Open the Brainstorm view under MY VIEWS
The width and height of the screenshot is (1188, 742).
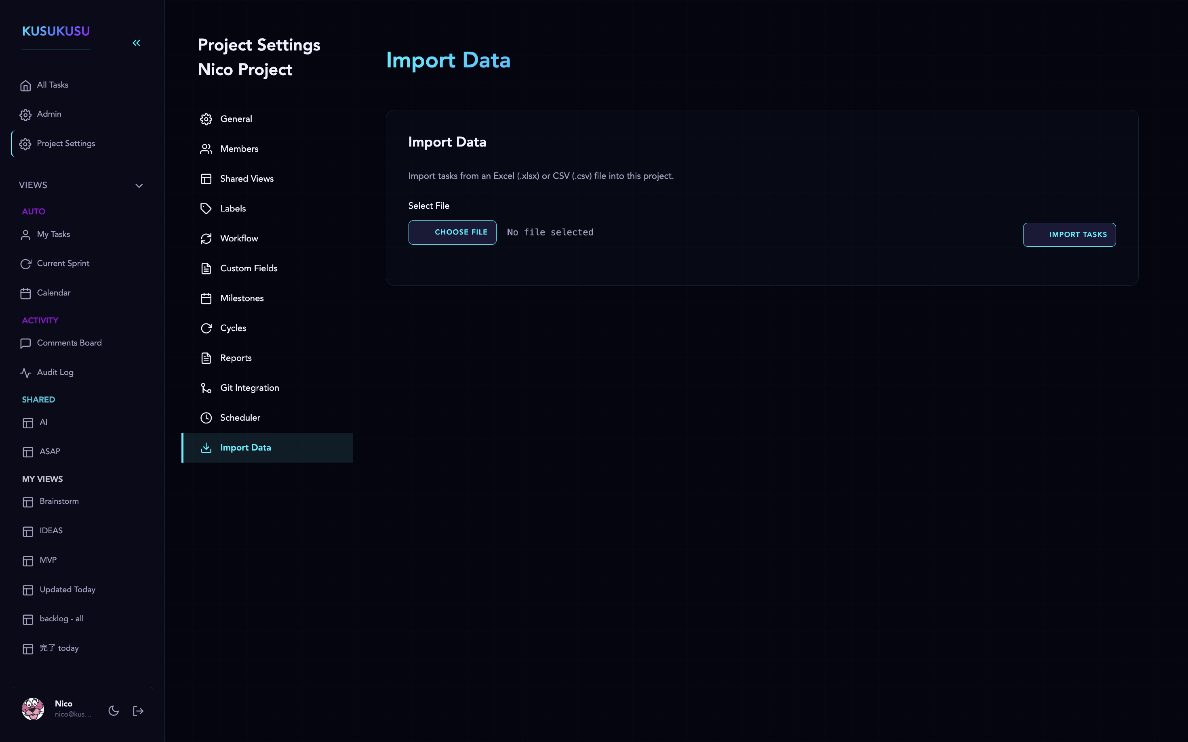coord(59,501)
